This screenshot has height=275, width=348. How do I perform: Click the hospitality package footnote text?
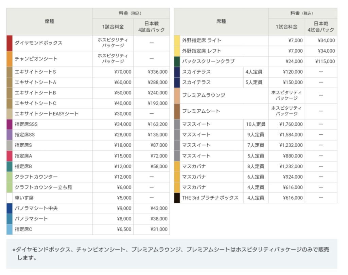[171, 254]
